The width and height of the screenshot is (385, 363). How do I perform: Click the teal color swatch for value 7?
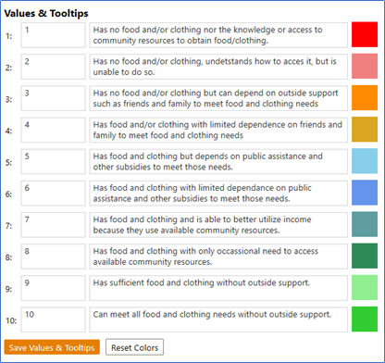click(x=365, y=224)
